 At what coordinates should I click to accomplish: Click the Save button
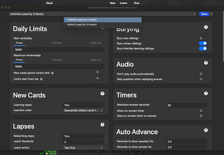tap(204, 14)
